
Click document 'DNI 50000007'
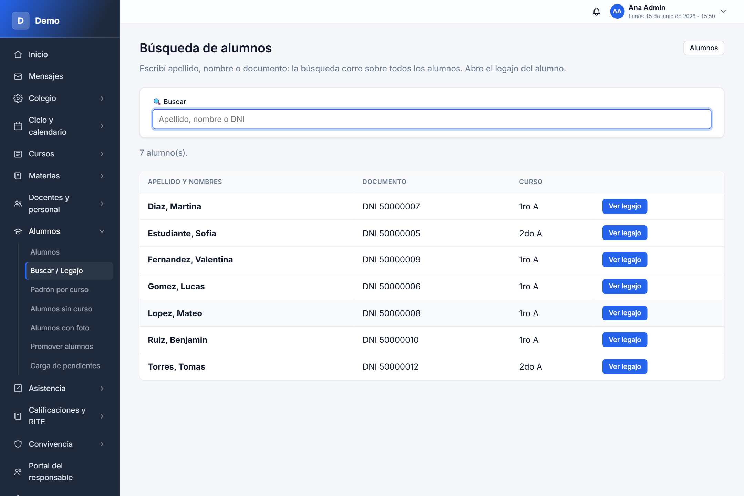click(x=391, y=207)
